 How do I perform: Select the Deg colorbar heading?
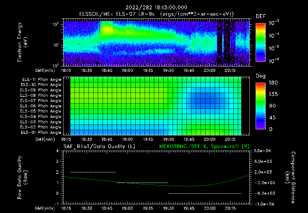click(261, 76)
